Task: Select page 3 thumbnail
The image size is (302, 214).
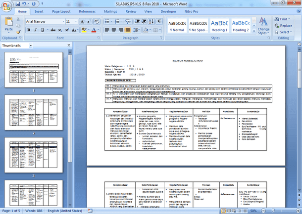Action: pos(34,155)
